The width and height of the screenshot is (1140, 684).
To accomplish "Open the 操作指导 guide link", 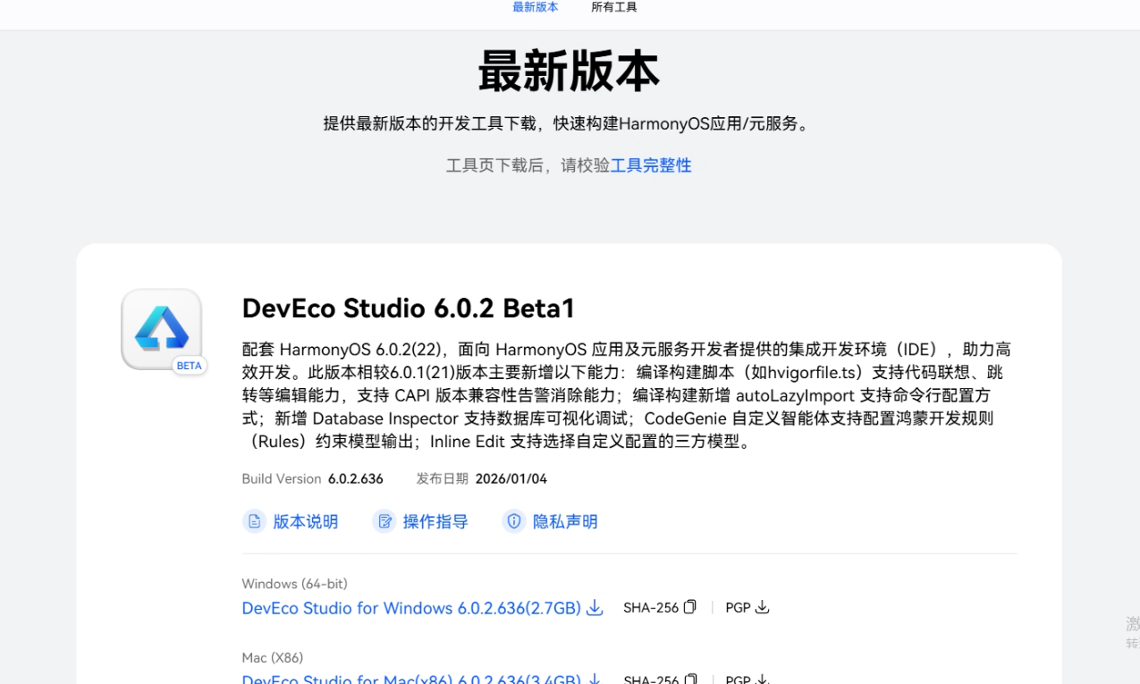I will (435, 522).
